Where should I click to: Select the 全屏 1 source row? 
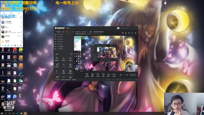(64, 49)
